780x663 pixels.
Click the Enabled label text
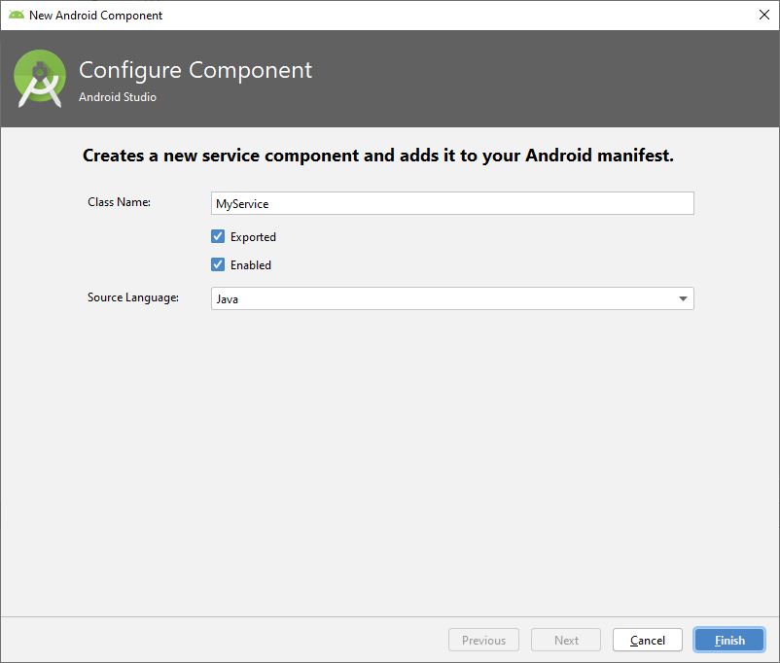click(251, 264)
